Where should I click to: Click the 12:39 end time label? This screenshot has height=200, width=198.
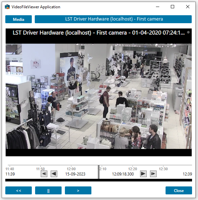pos(187,174)
